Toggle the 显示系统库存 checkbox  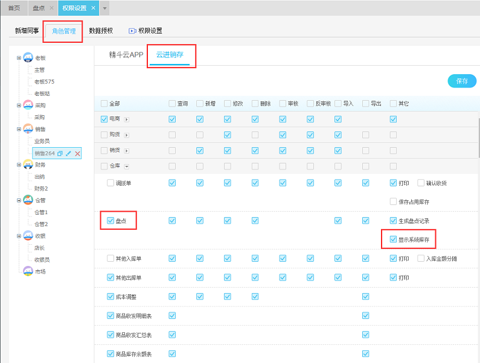(394, 239)
